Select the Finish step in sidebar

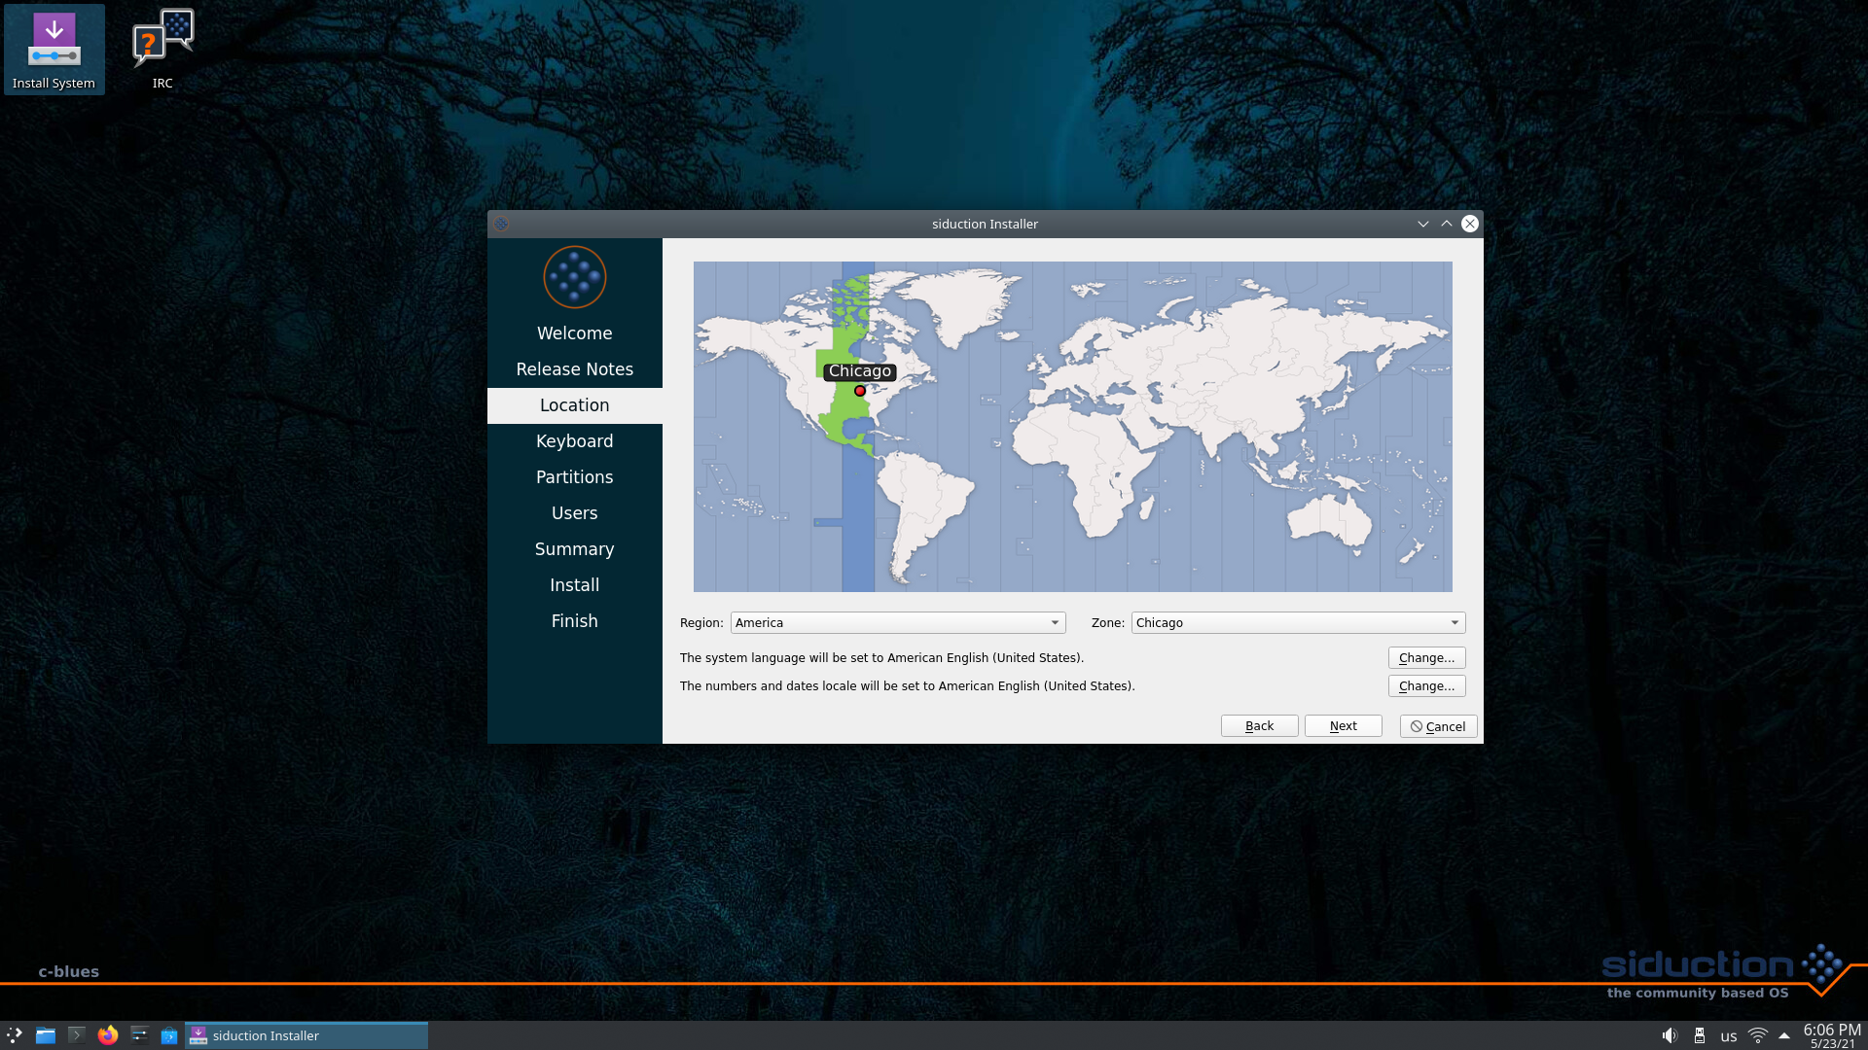coord(575,621)
